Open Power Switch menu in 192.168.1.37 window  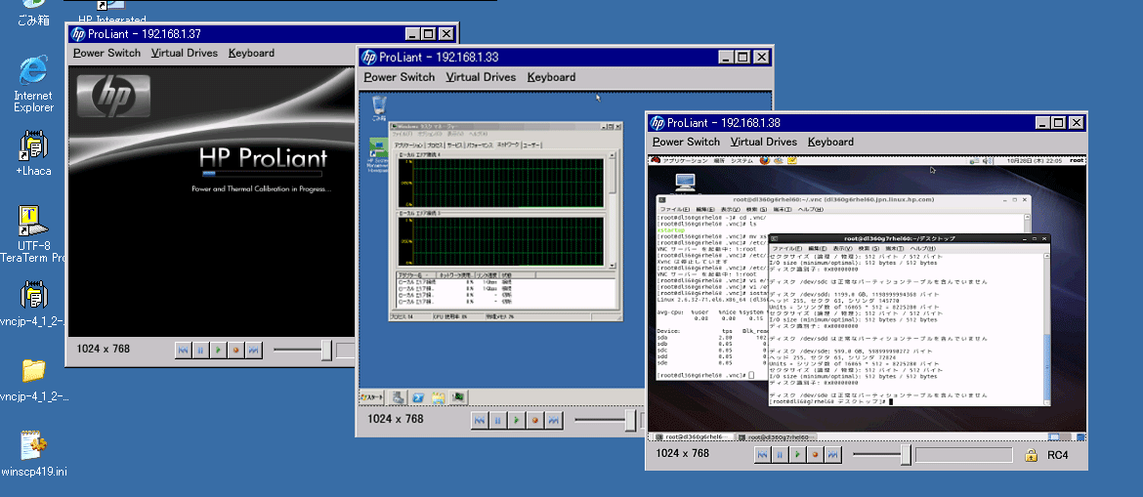click(x=107, y=53)
